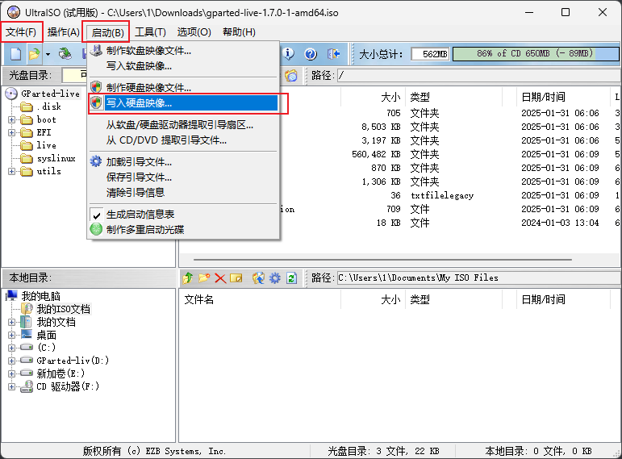Open the 操作(A) menu

coord(64,31)
